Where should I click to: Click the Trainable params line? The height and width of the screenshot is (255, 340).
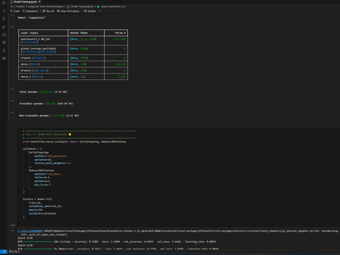click(x=46, y=104)
